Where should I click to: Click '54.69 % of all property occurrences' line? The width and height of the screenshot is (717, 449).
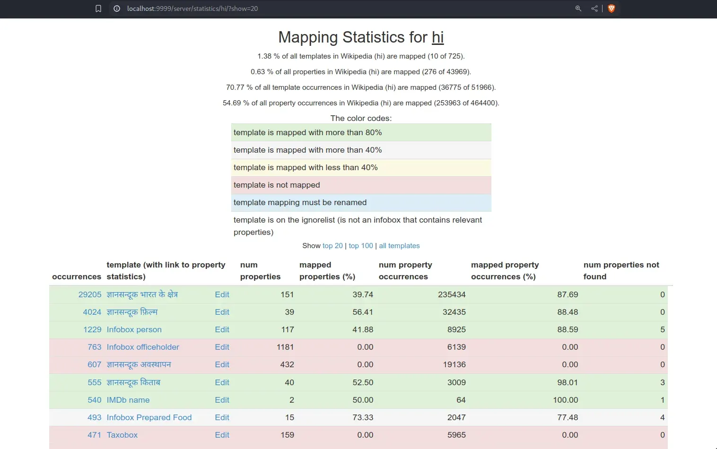click(361, 103)
